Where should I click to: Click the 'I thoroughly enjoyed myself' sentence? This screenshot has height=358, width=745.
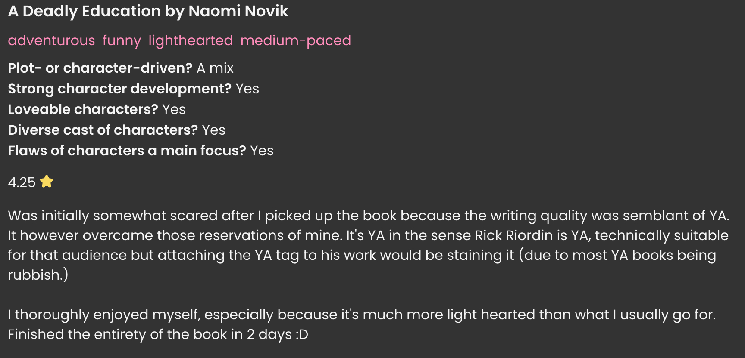coord(103,315)
